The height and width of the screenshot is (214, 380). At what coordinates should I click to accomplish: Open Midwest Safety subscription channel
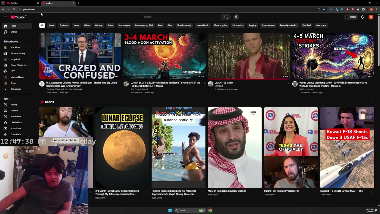pos(16,53)
